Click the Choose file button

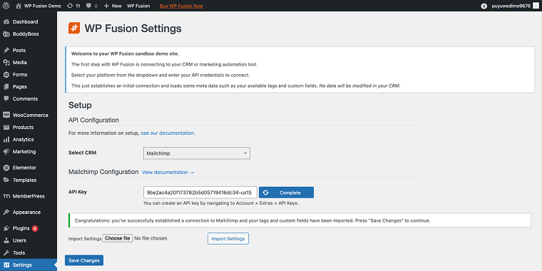[x=118, y=238]
